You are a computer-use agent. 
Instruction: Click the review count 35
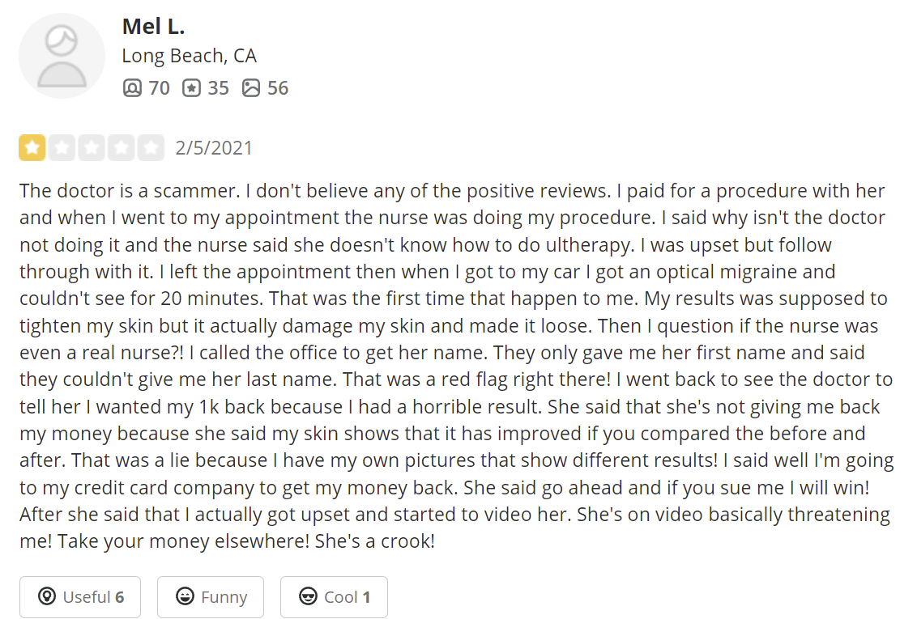[218, 88]
